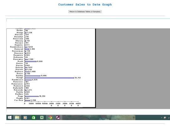Click the network status tray icon
Viewport: 170px width, 127px height.
(x=165, y=118)
